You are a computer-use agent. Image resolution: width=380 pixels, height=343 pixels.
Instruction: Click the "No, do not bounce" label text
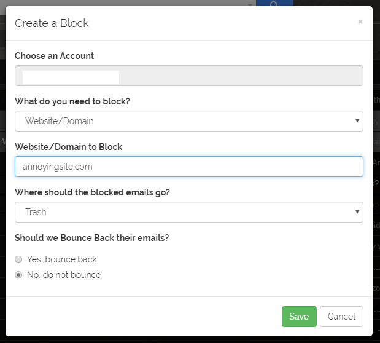(x=64, y=275)
